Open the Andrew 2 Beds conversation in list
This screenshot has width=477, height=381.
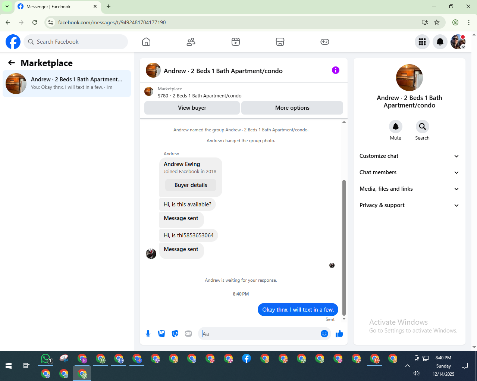(67, 84)
